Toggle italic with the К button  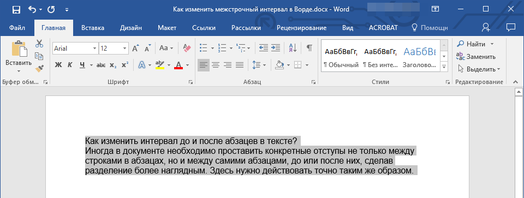70,65
